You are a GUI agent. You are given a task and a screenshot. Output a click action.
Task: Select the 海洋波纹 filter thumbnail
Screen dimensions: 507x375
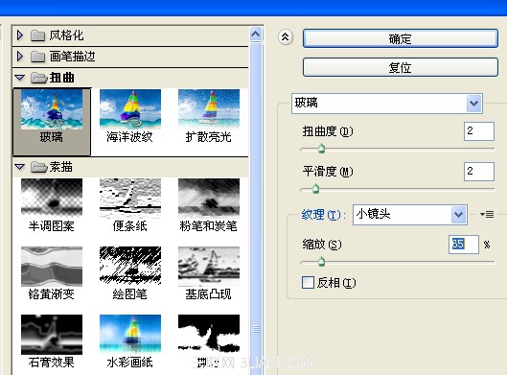[130, 109]
